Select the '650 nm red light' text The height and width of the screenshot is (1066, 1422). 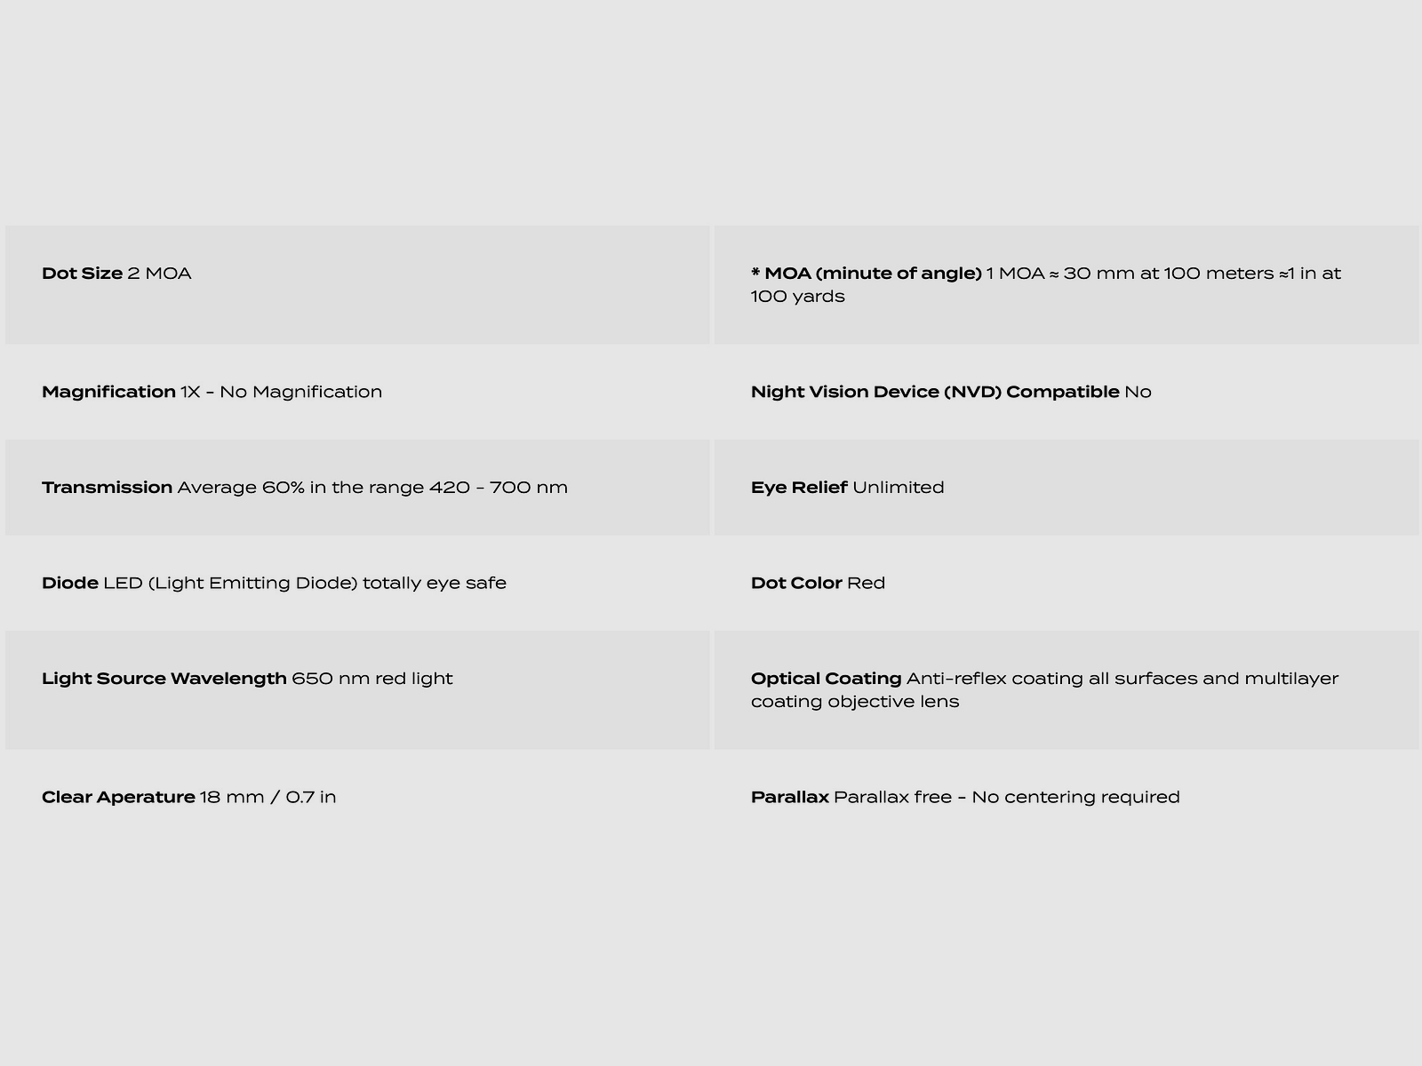(372, 679)
